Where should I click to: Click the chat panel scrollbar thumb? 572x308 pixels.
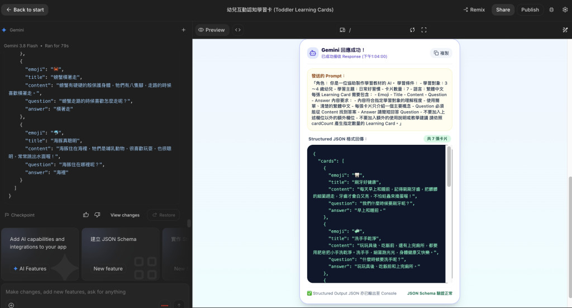(189, 223)
